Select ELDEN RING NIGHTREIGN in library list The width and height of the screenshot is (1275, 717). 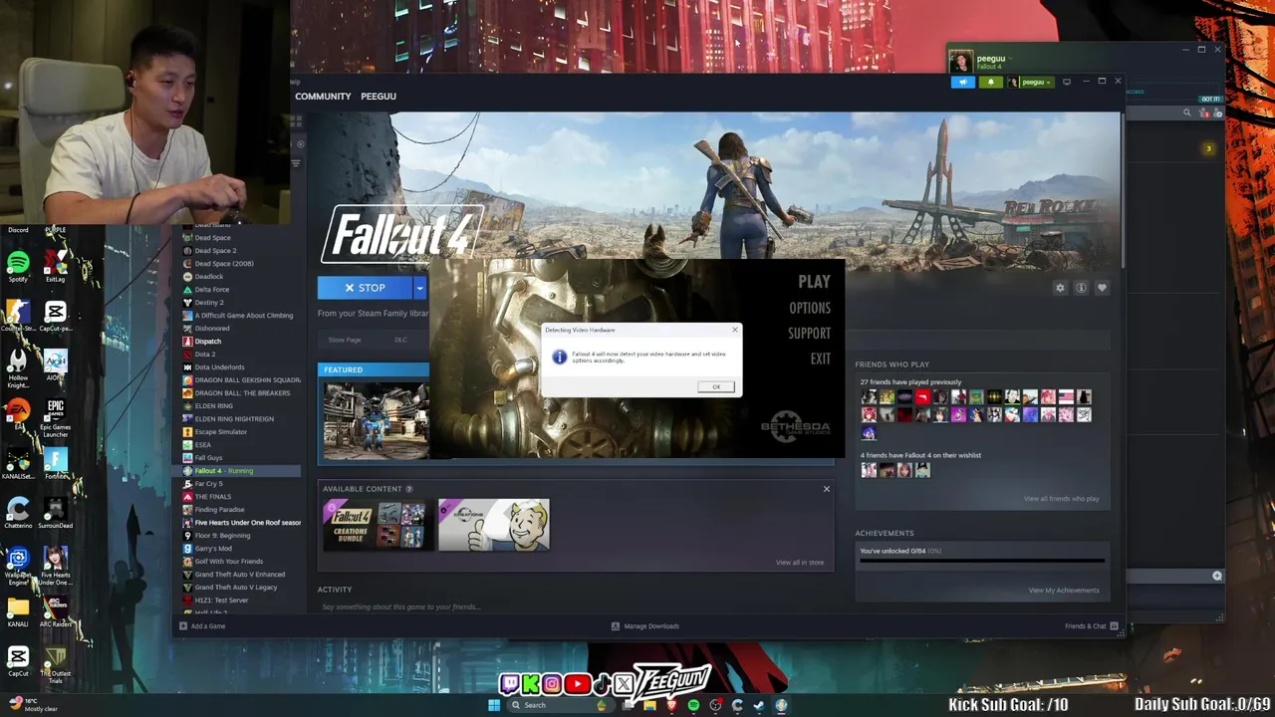[x=233, y=419]
